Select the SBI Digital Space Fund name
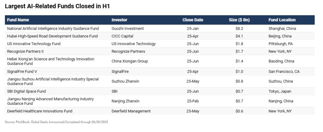The height and width of the screenshot is (132, 323). click(x=26, y=91)
